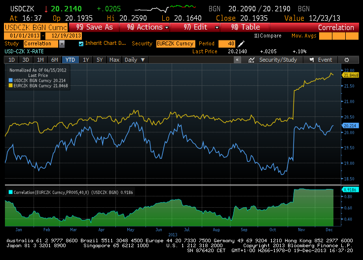Click the intraday sparkline chart
Screen dimensions: 363x260
(165, 8)
